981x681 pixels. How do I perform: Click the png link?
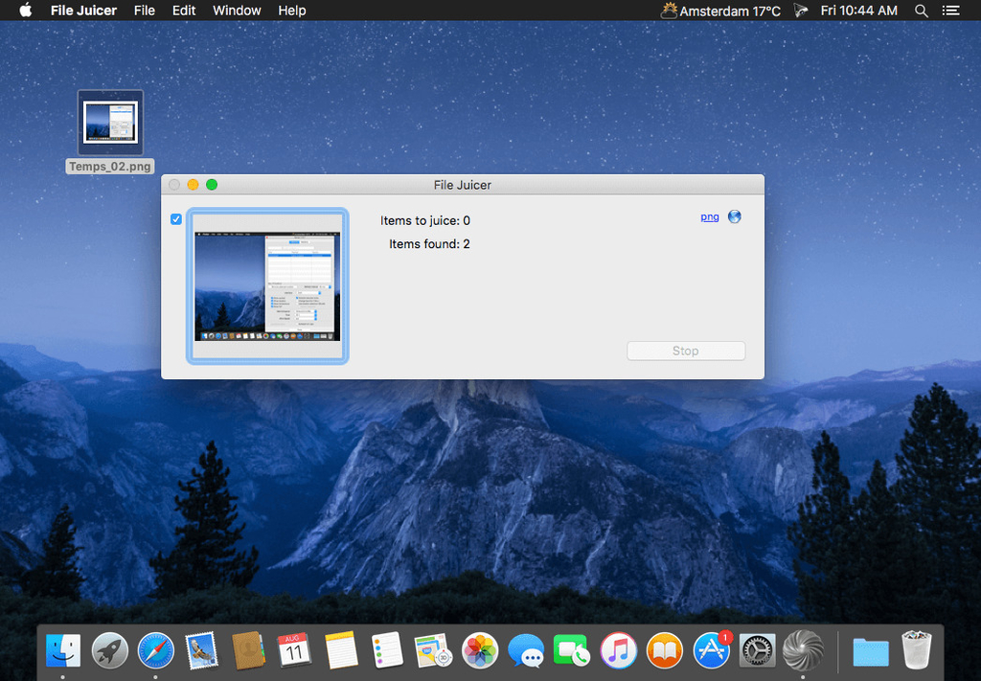coord(710,216)
